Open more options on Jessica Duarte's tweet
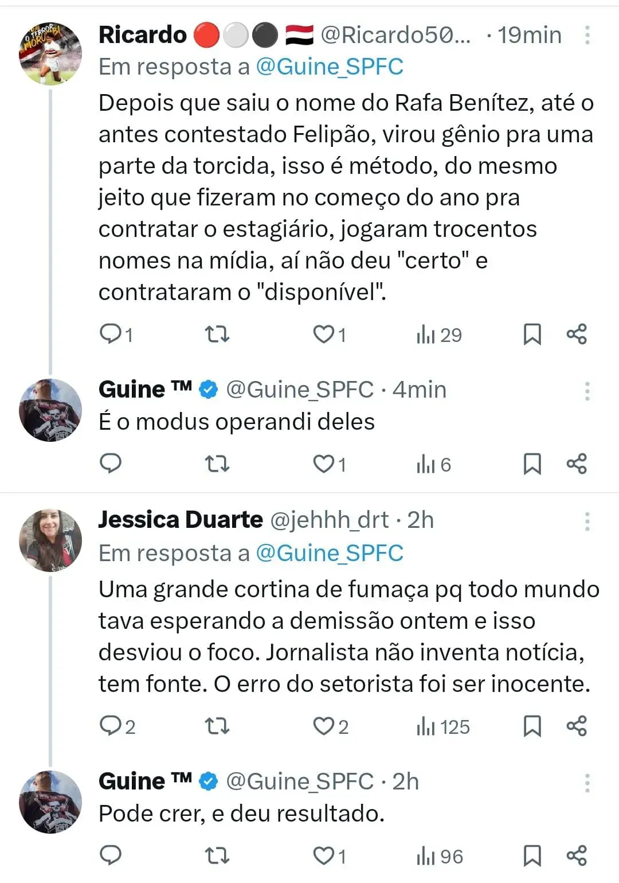The width and height of the screenshot is (619, 883). coord(587,521)
